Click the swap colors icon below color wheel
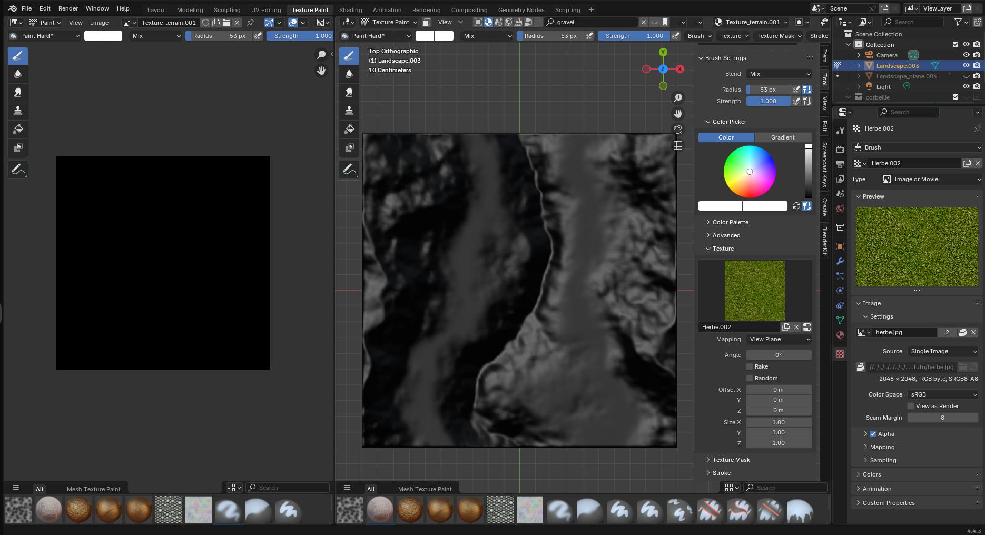 [x=796, y=206]
